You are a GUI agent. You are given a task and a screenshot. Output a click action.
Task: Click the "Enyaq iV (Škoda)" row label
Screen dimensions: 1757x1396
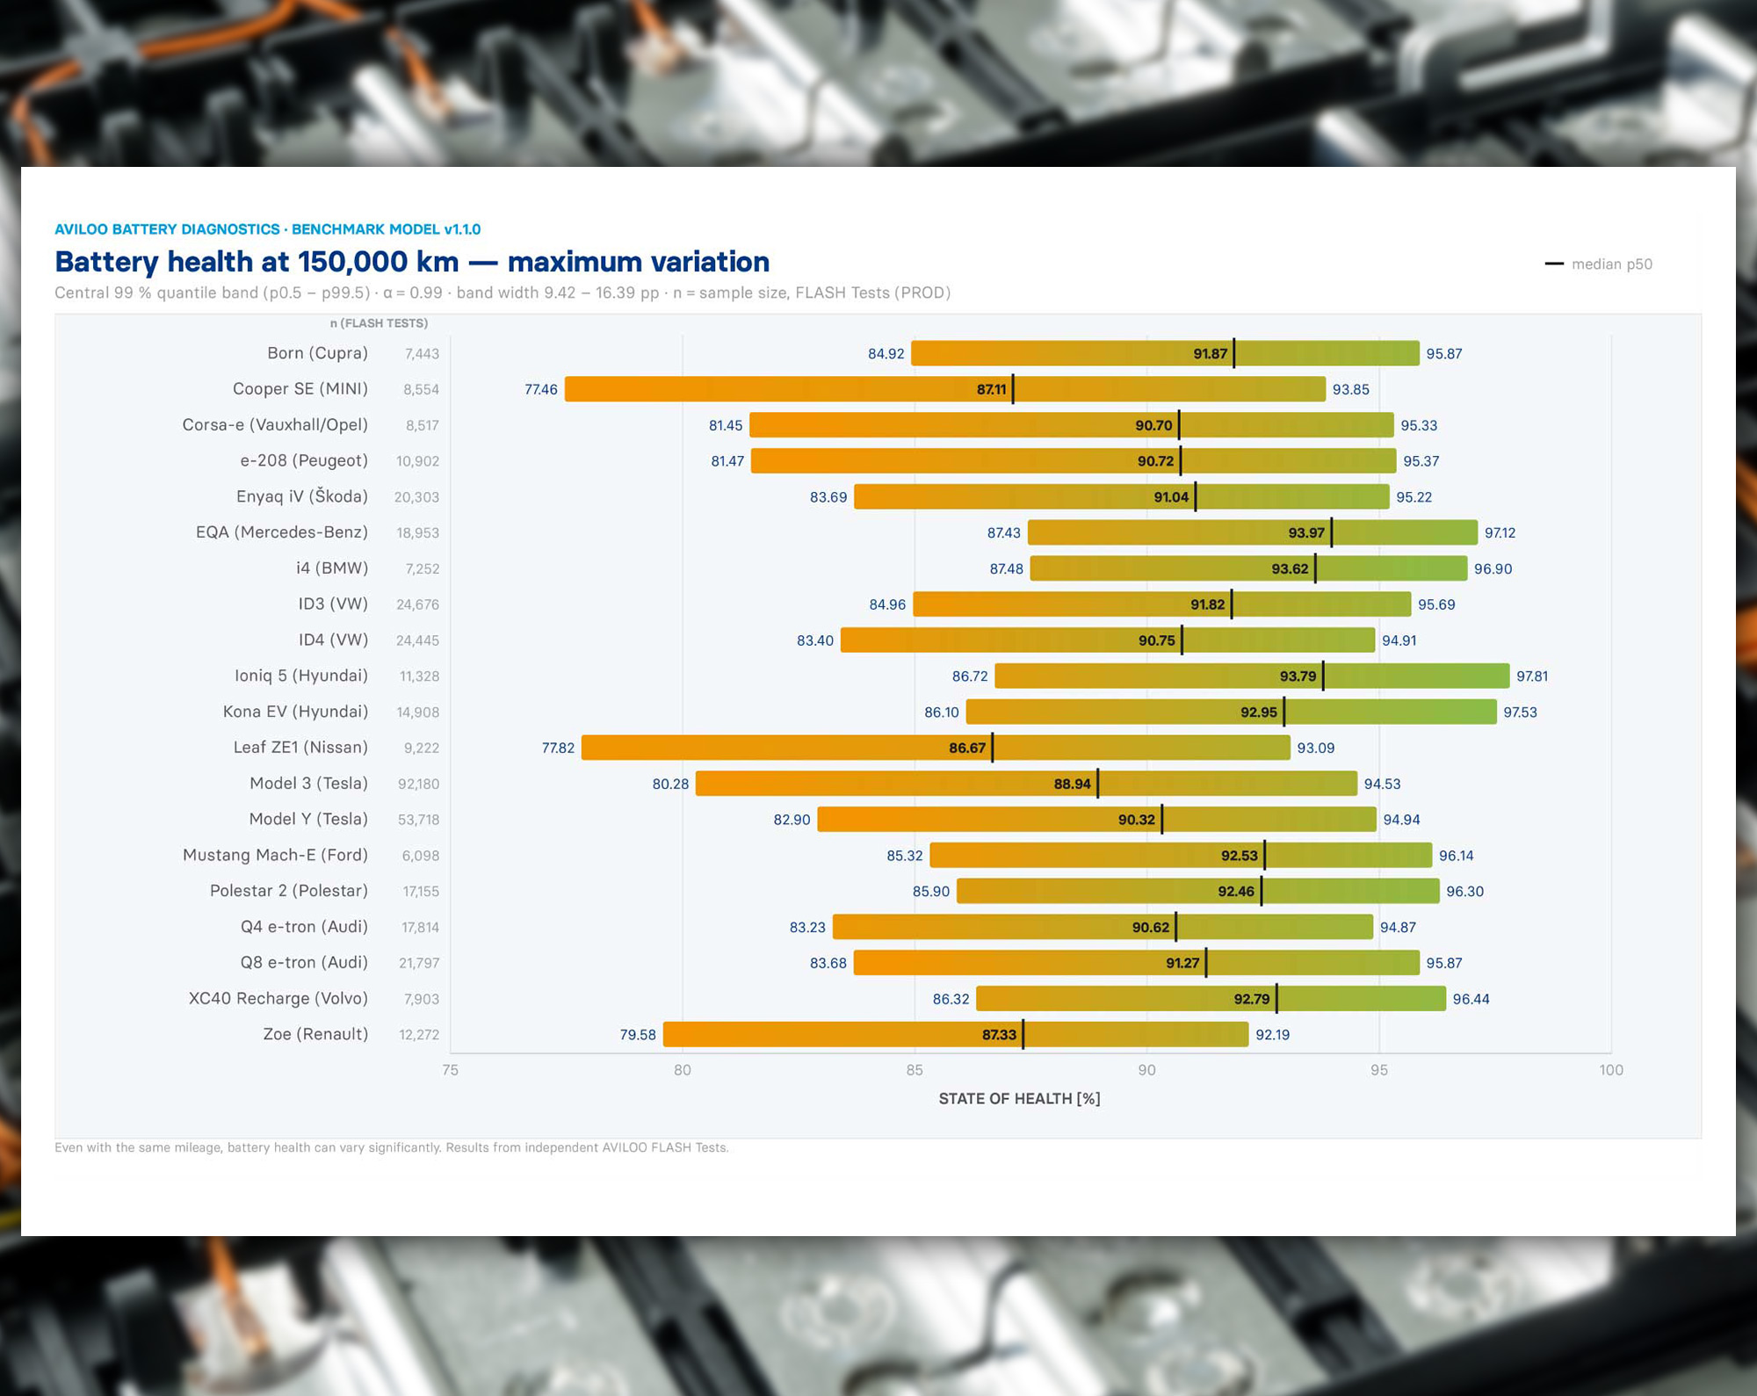pyautogui.click(x=302, y=496)
